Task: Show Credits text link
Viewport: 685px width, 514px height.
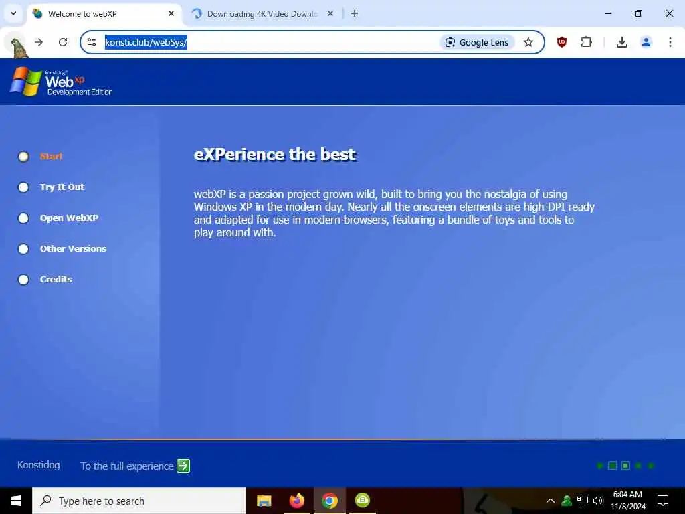Action: coord(56,279)
